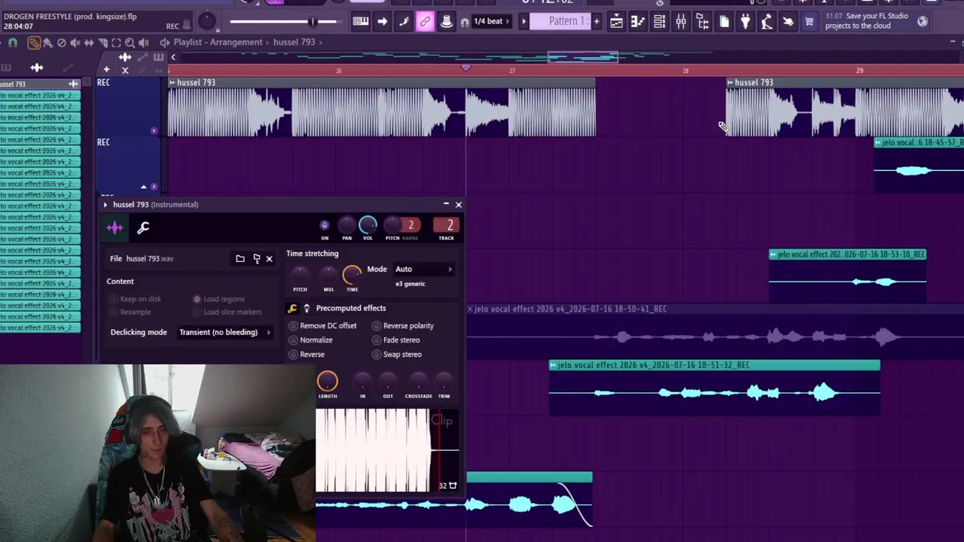Open the shop cart icon

pyautogui.click(x=809, y=22)
